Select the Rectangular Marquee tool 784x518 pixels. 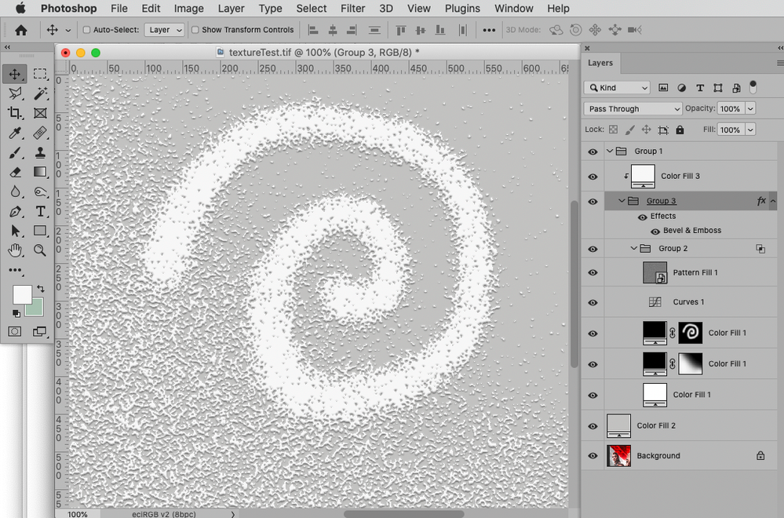[40, 74]
